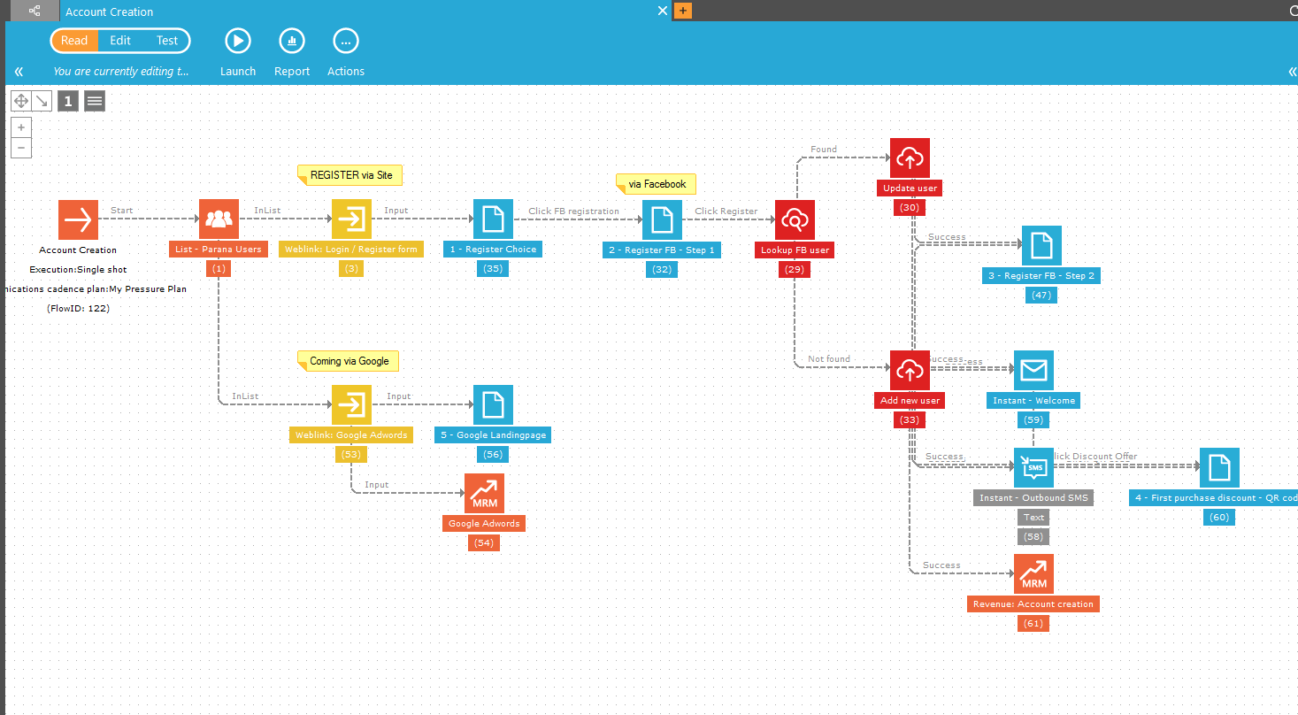Select the pan/move canvas tool
This screenshot has height=715, width=1298.
coord(20,101)
